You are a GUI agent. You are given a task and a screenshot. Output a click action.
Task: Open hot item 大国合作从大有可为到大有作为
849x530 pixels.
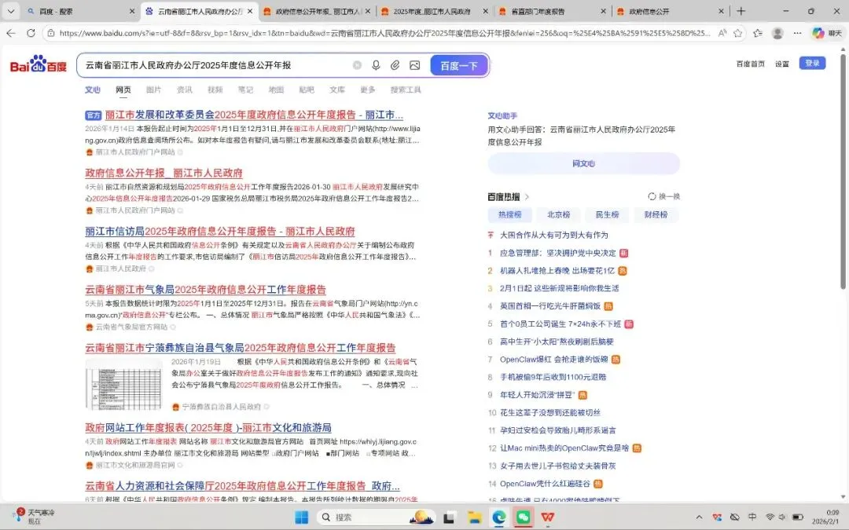point(554,236)
